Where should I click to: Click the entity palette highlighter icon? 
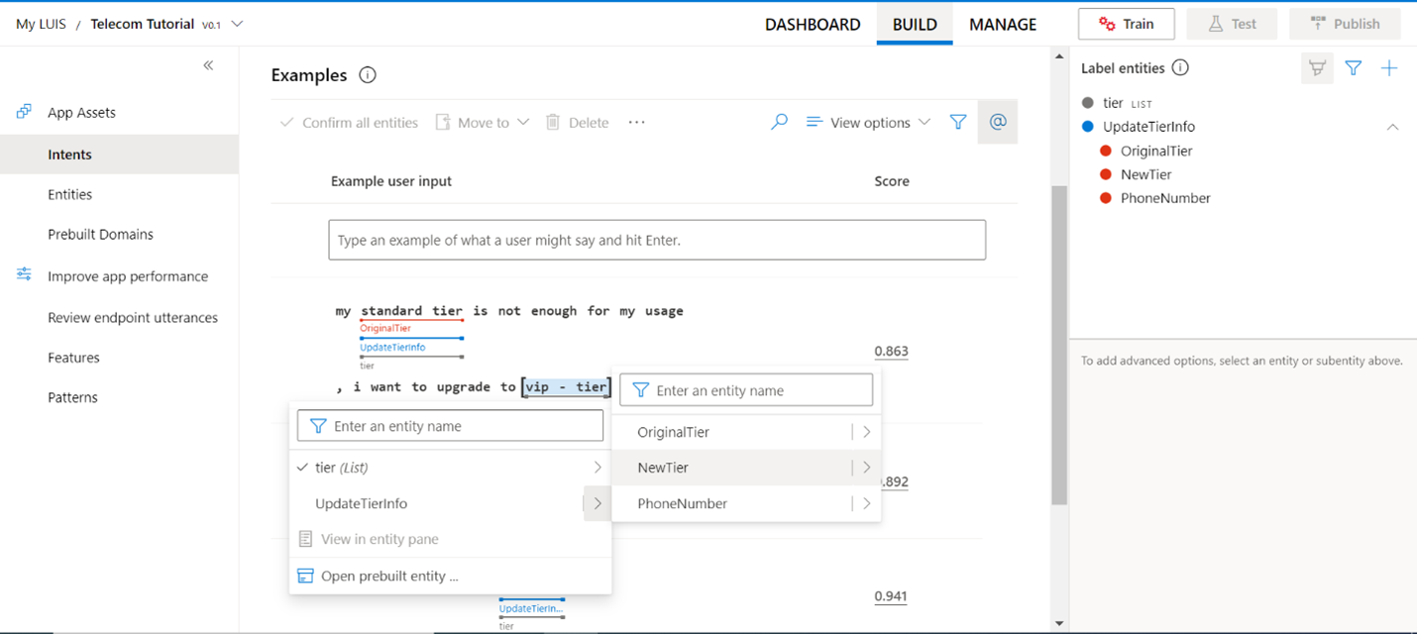(x=1317, y=67)
